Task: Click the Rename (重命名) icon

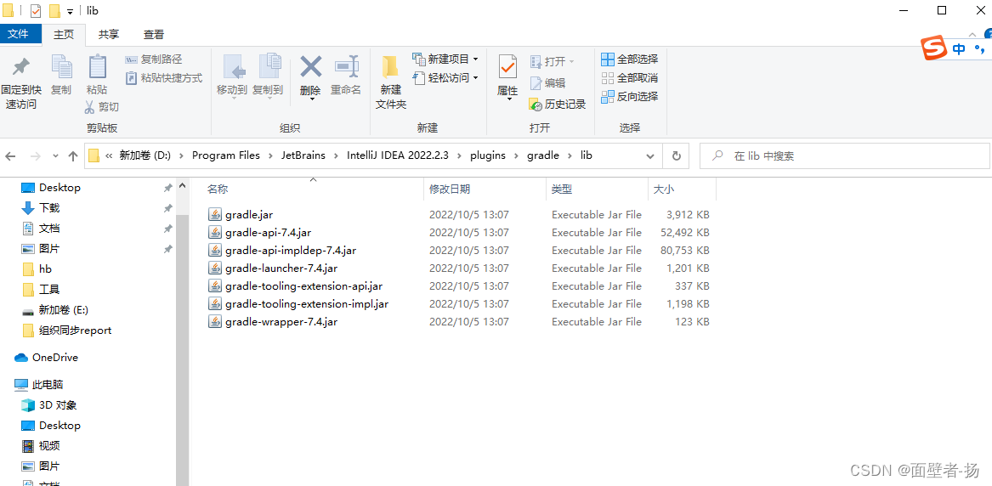Action: click(345, 66)
